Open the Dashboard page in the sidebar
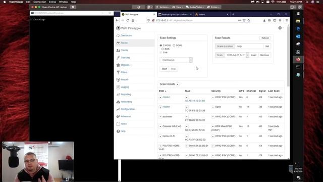The width and height of the screenshot is (323, 182). click(x=126, y=35)
